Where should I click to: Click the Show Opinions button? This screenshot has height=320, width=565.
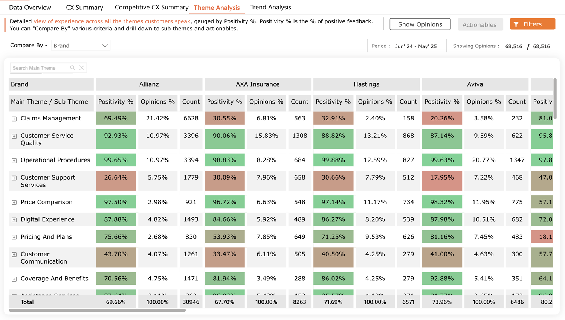coord(420,24)
